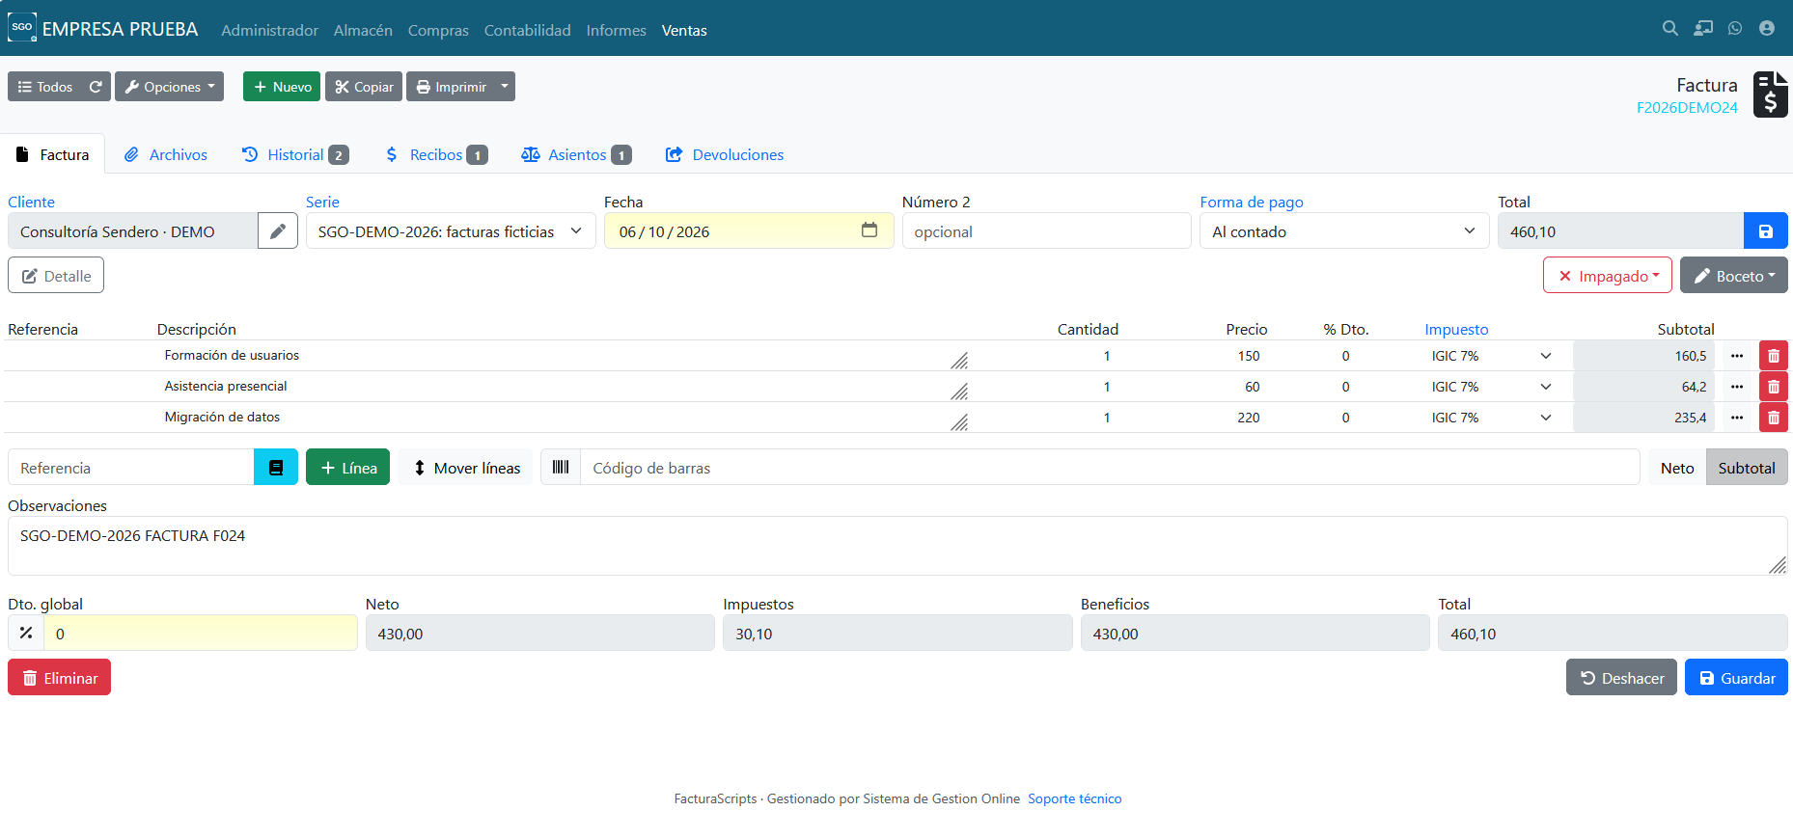This screenshot has height=838, width=1793.
Task: Delete the Migración de datos line
Action: (1774, 418)
